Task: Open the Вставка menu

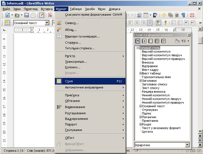Action: point(47,9)
